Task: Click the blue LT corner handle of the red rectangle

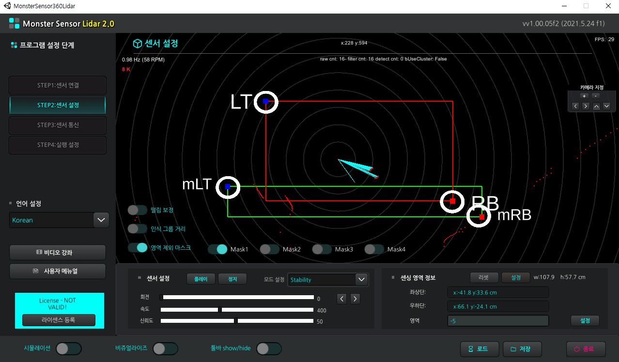Action: pyautogui.click(x=265, y=101)
